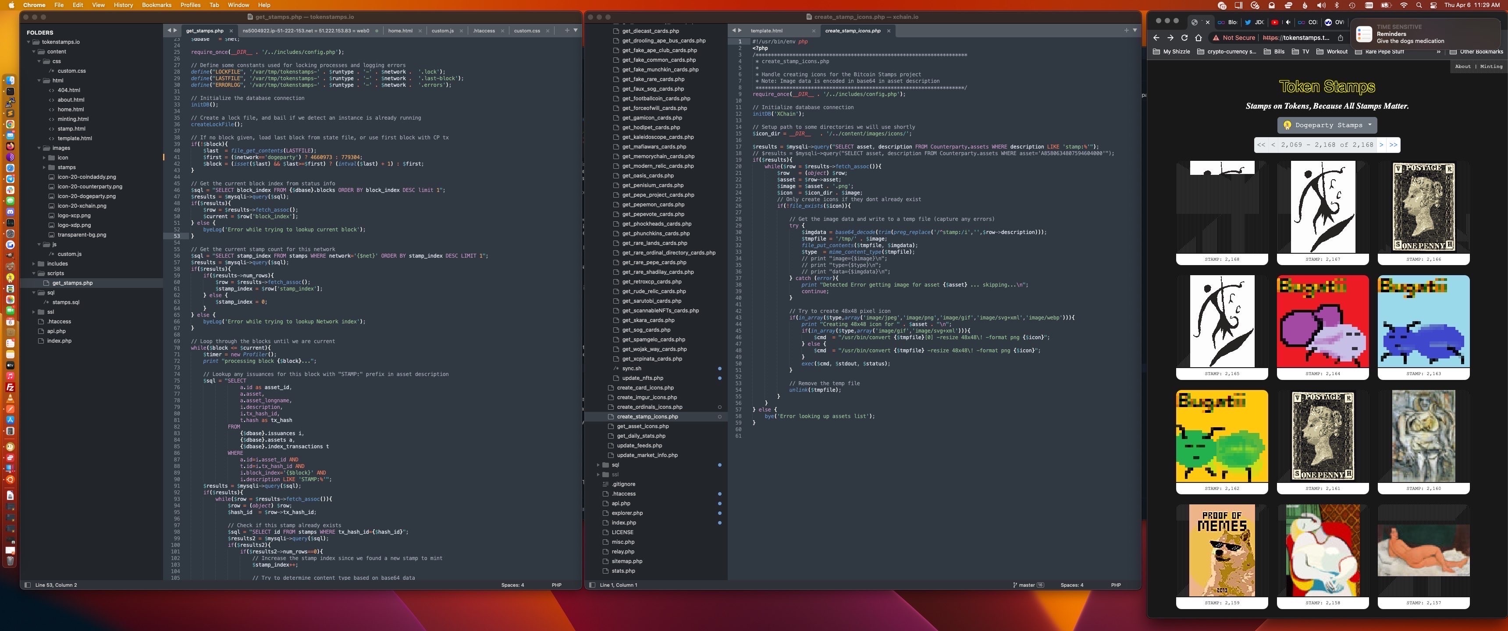The image size is (1508, 631).
Task: Mute audio on the YouTube tab
Action: 1287,22
